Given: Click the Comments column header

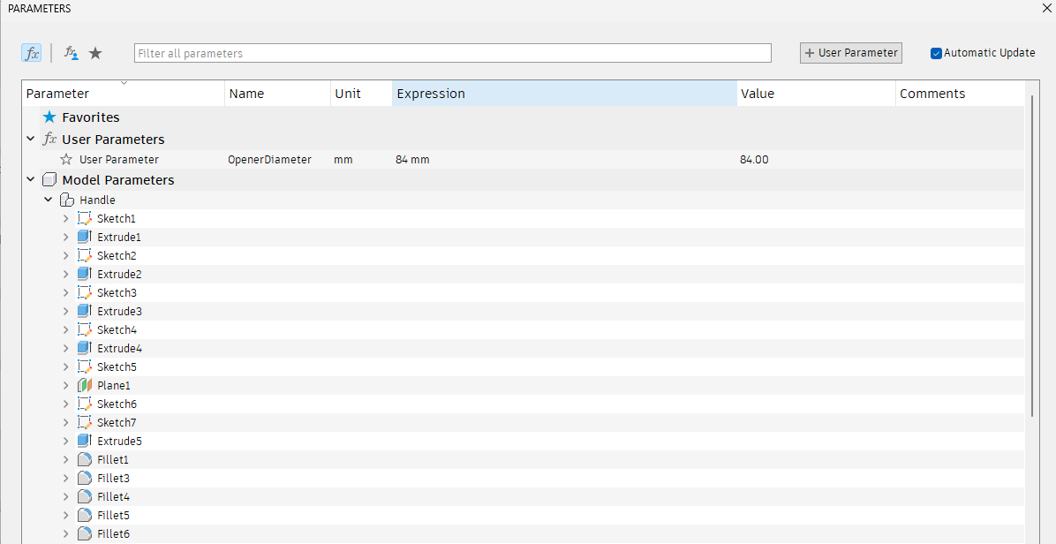Looking at the screenshot, I should (960, 94).
